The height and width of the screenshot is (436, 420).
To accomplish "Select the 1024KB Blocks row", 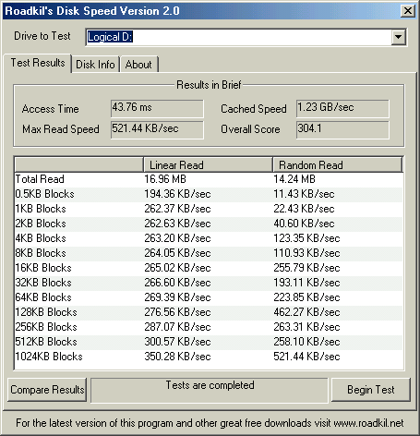I will (x=209, y=357).
